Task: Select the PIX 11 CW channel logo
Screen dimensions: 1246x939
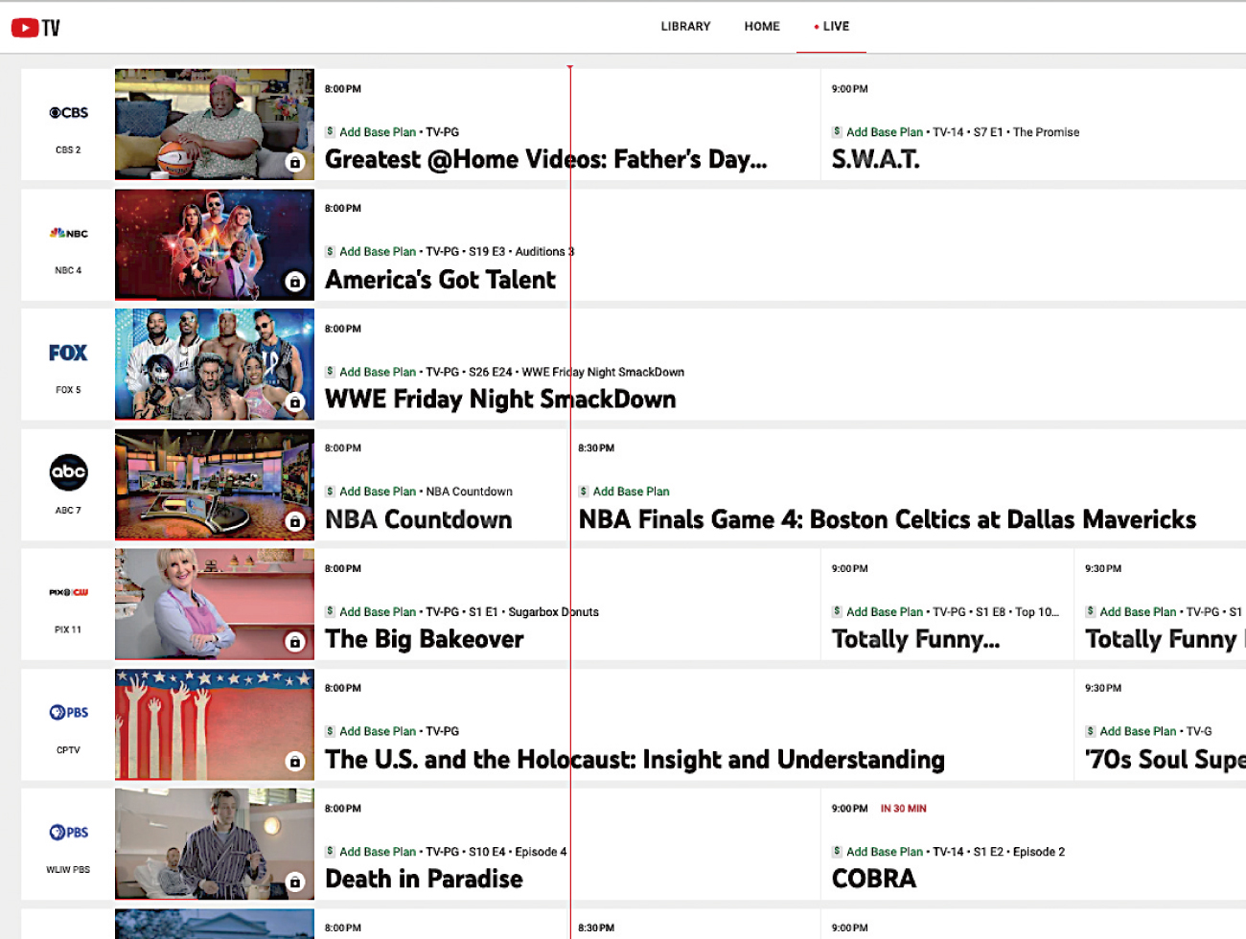Action: [68, 592]
